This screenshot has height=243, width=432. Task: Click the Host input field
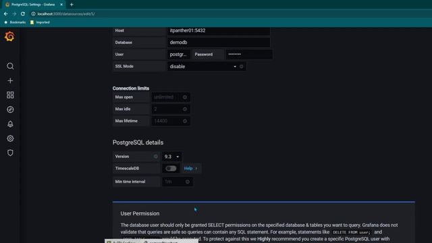click(219, 30)
